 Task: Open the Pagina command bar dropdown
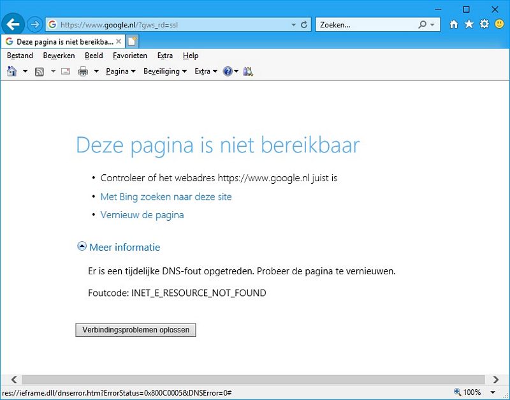[120, 71]
